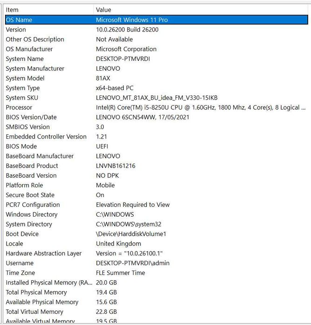Select the Total Physical Memory row

click(x=156, y=292)
